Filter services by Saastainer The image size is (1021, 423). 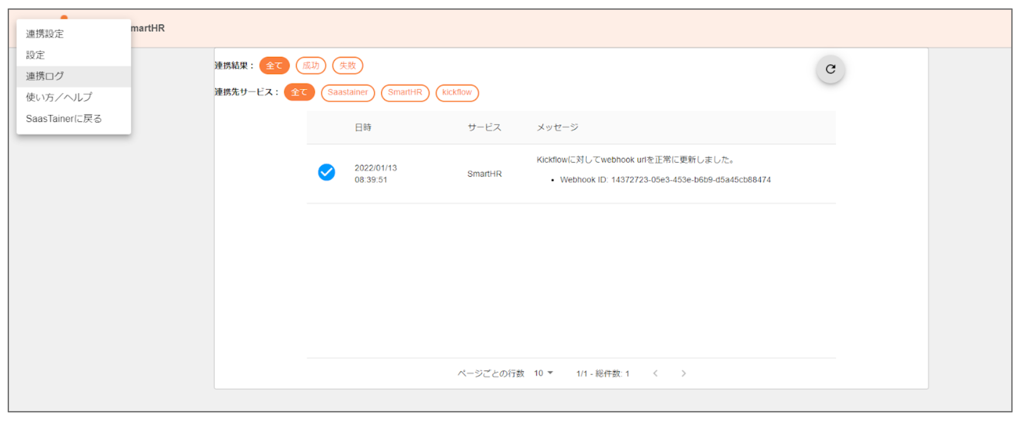click(x=348, y=92)
